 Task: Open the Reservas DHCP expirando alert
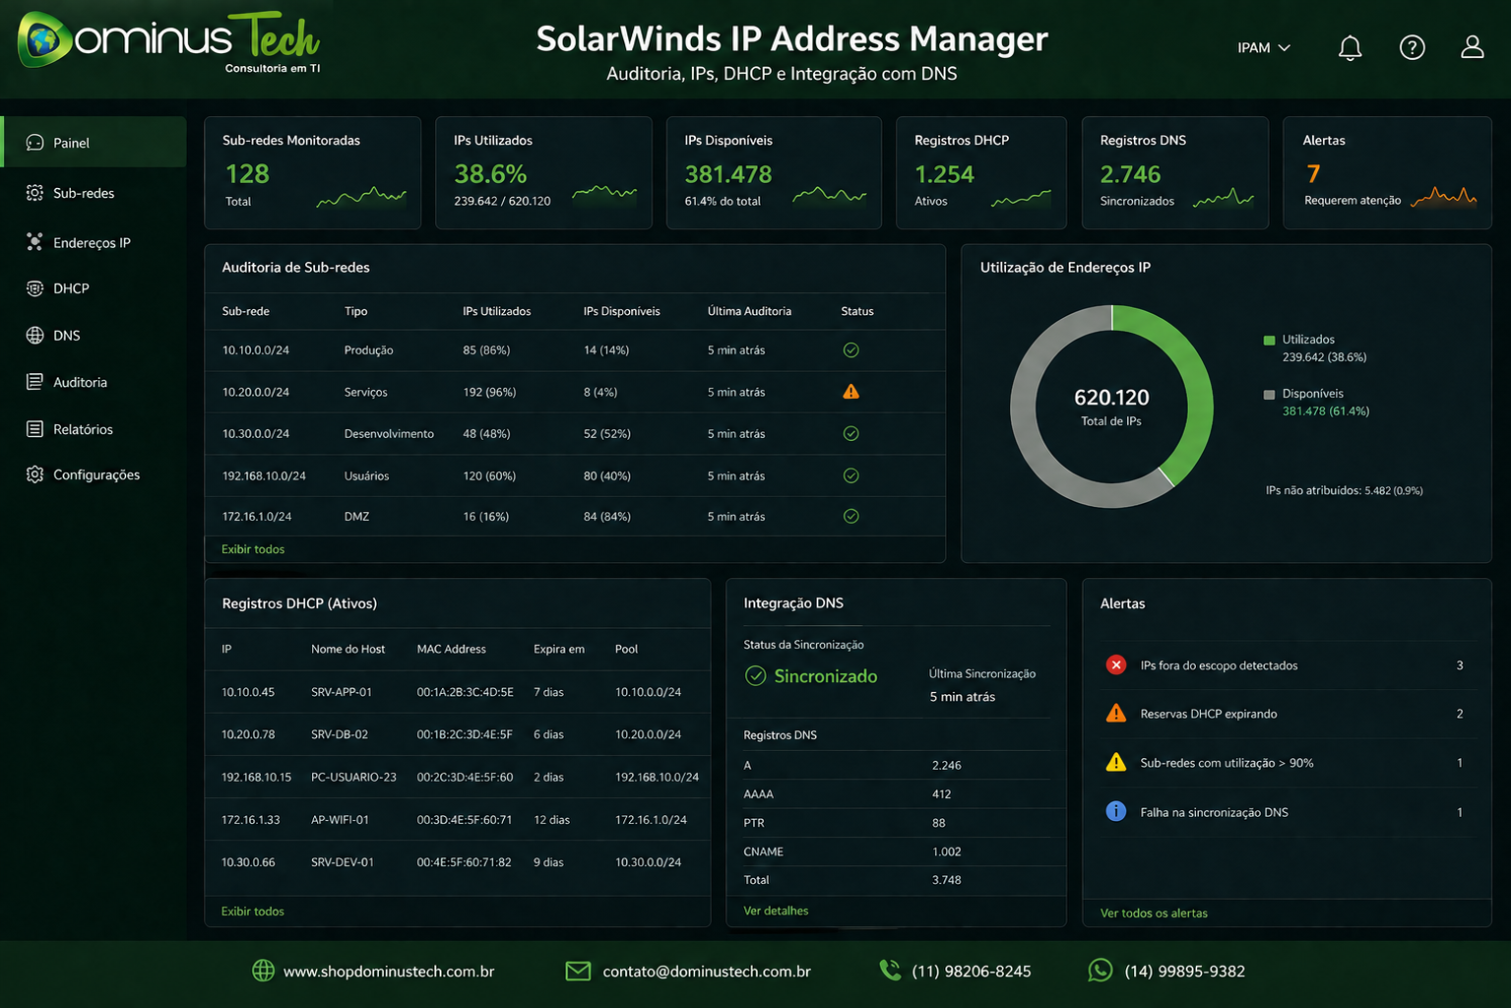[1287, 714]
